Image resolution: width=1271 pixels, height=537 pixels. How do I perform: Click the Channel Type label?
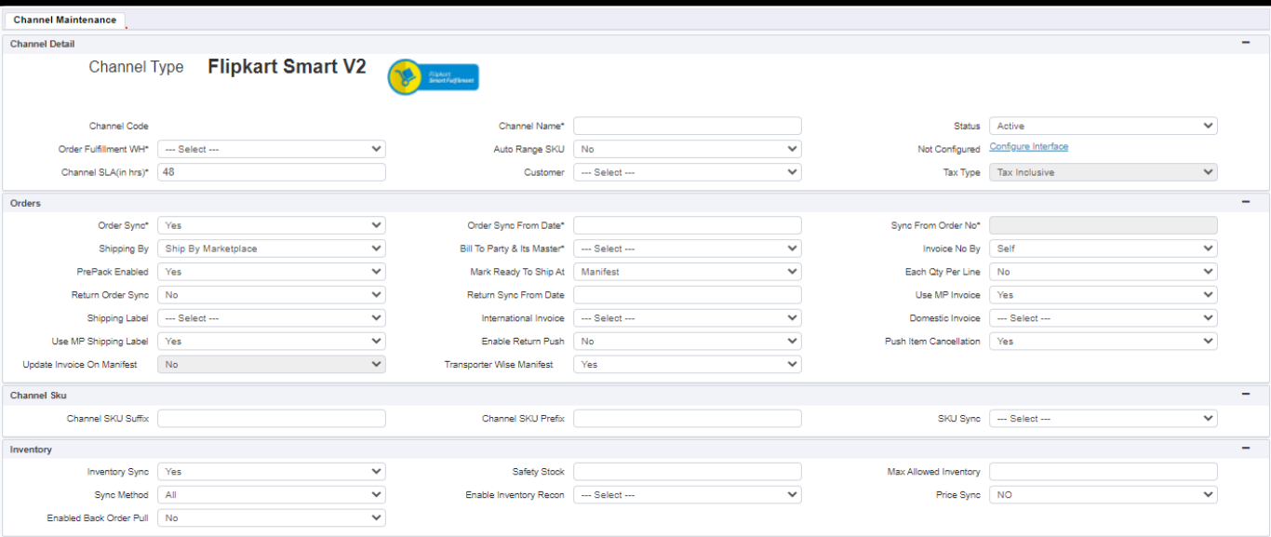[x=136, y=67]
